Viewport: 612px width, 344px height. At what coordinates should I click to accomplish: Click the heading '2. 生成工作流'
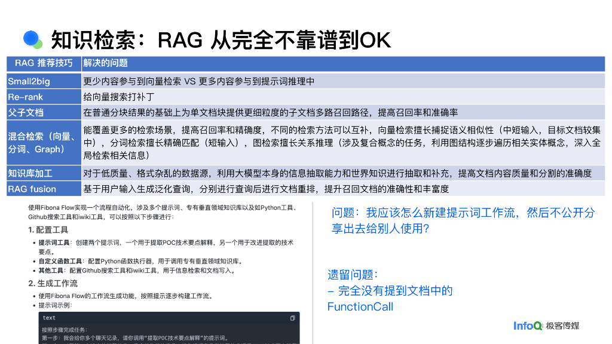pos(53,283)
